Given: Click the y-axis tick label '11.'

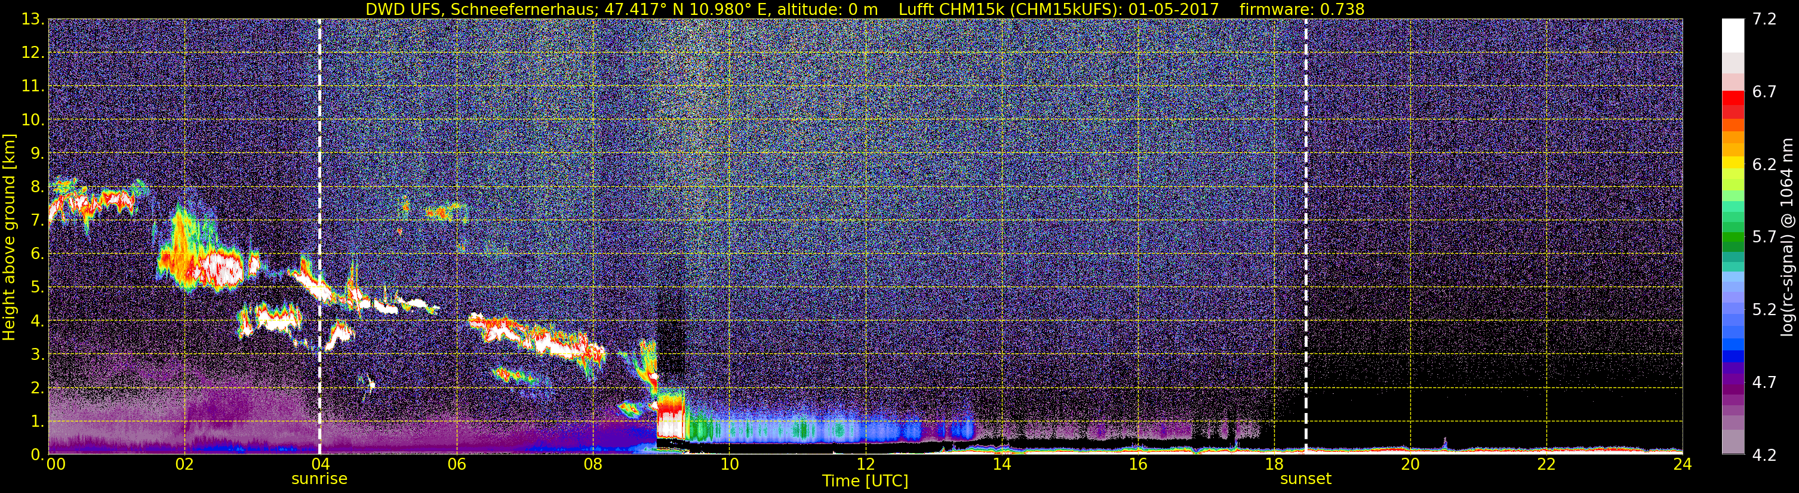Looking at the screenshot, I should point(33,87).
